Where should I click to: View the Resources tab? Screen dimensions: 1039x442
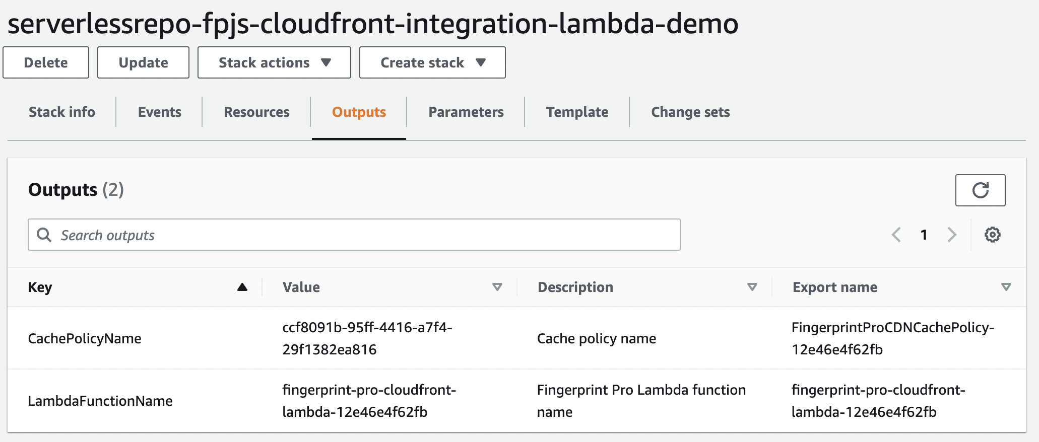coord(256,112)
